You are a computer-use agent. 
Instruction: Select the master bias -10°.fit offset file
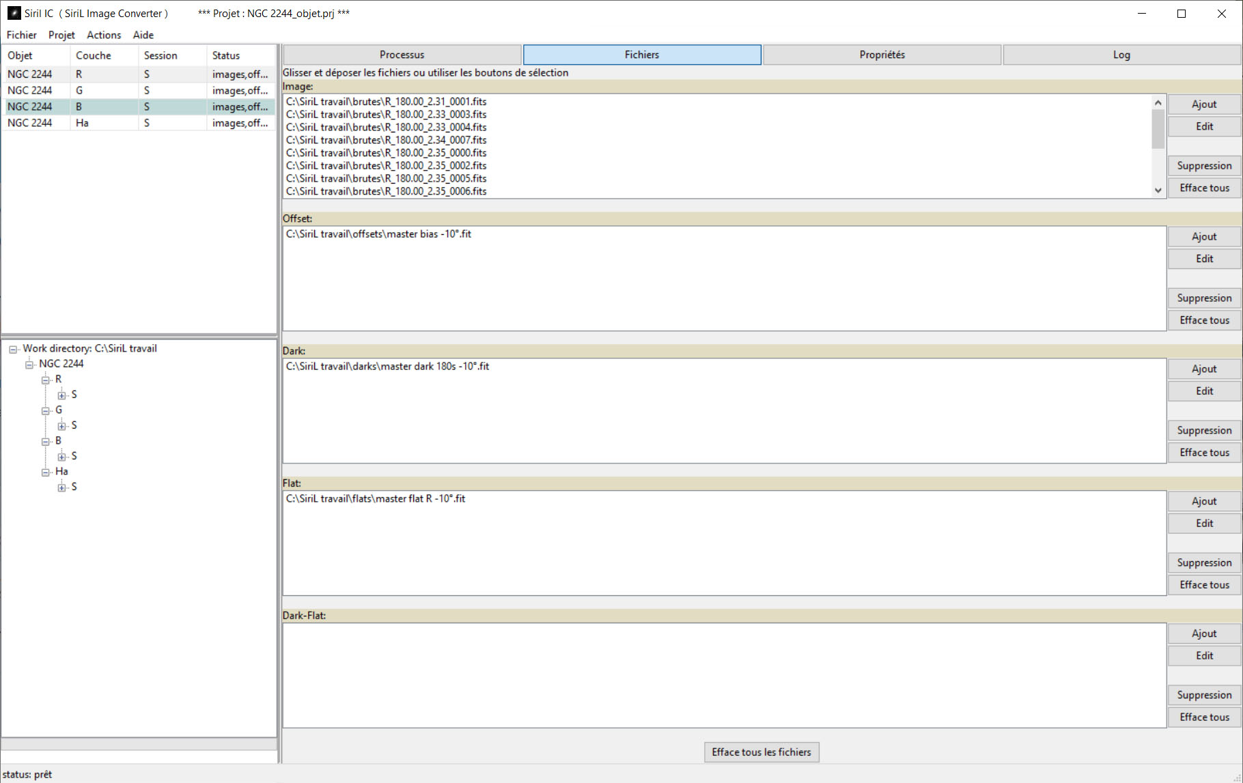[378, 234]
